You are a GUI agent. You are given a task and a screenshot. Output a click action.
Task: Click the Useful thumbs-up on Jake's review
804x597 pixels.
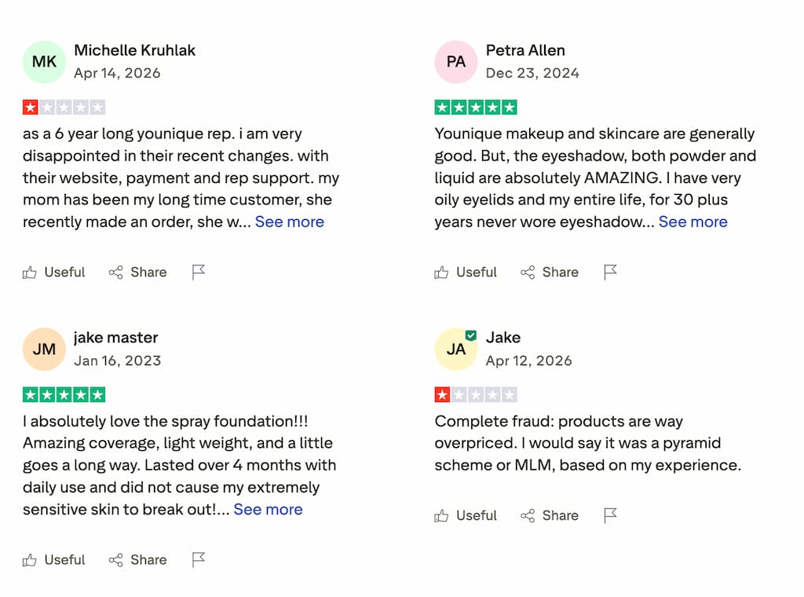coord(441,515)
